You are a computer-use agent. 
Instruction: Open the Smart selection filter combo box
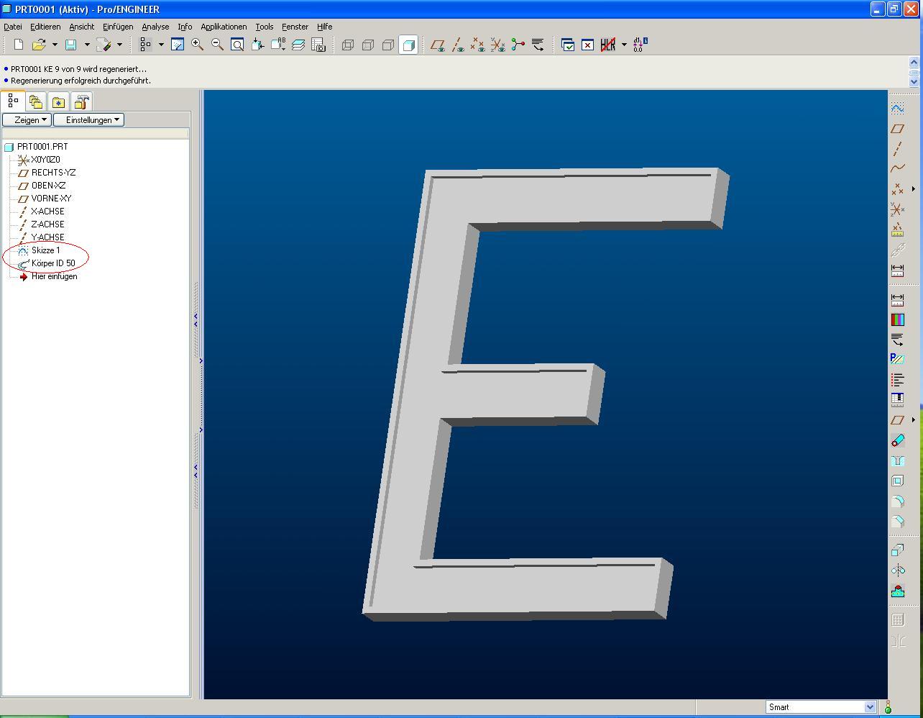pyautogui.click(x=820, y=707)
